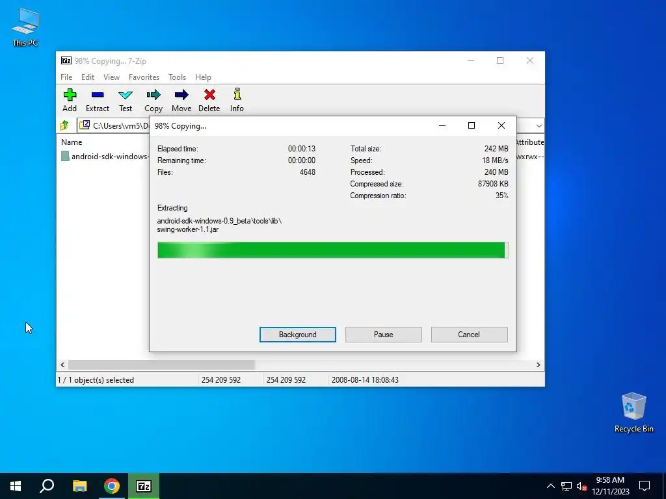Open the View menu
666x499 pixels.
point(111,77)
